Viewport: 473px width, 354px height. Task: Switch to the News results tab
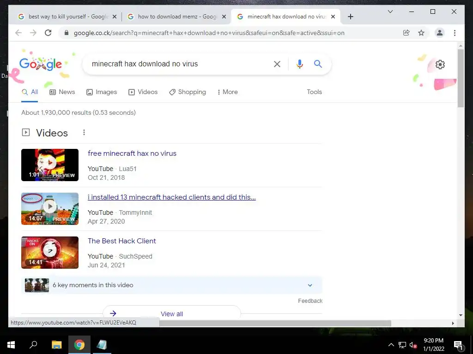point(62,92)
